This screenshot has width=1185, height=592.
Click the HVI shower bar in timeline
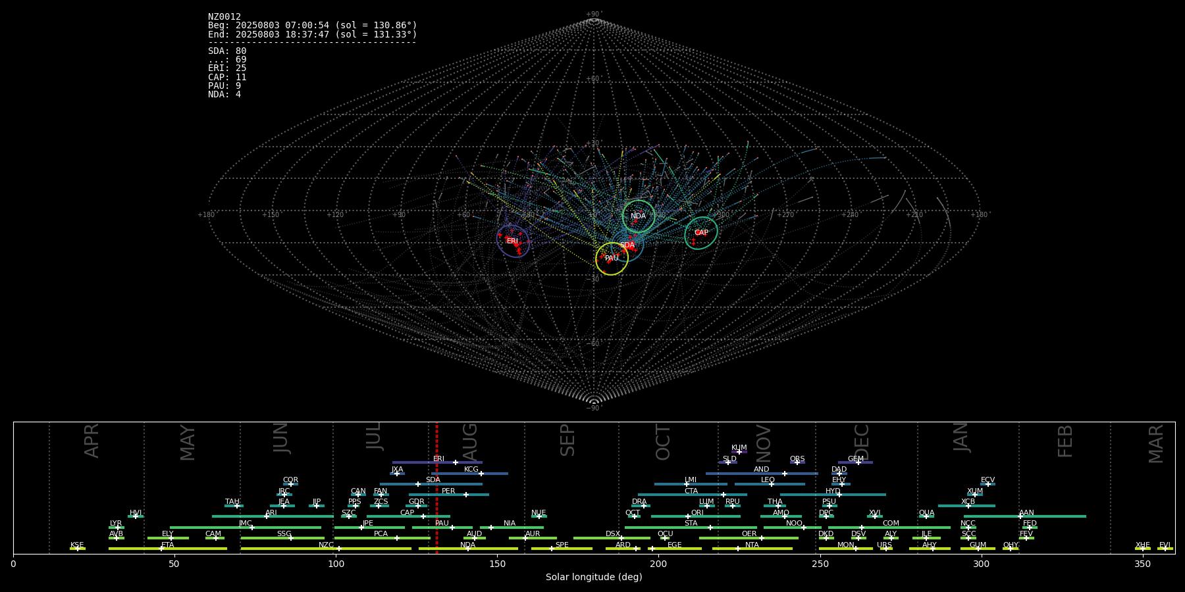tap(136, 516)
